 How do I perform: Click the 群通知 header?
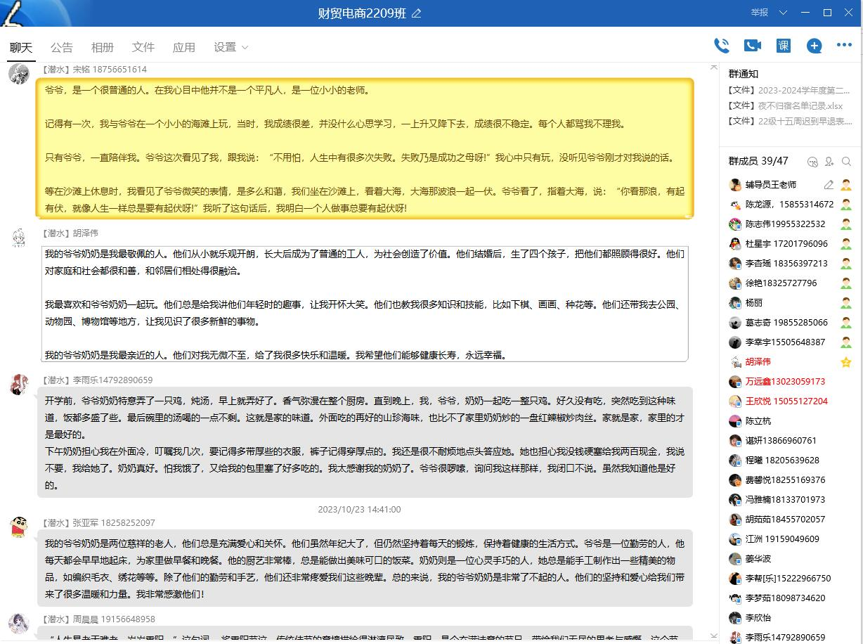(744, 74)
